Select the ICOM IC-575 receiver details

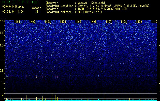[x=102, y=9]
